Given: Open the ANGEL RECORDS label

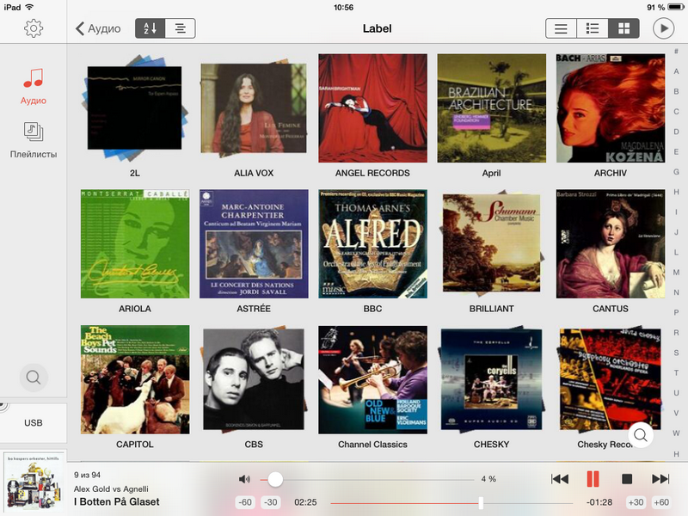Looking at the screenshot, I should pyautogui.click(x=372, y=108).
